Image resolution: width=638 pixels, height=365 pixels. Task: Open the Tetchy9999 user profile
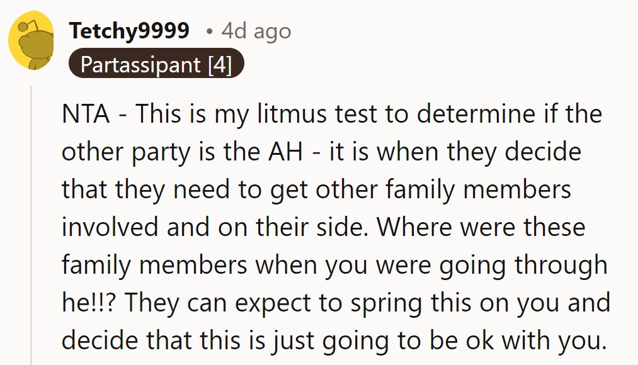click(130, 31)
